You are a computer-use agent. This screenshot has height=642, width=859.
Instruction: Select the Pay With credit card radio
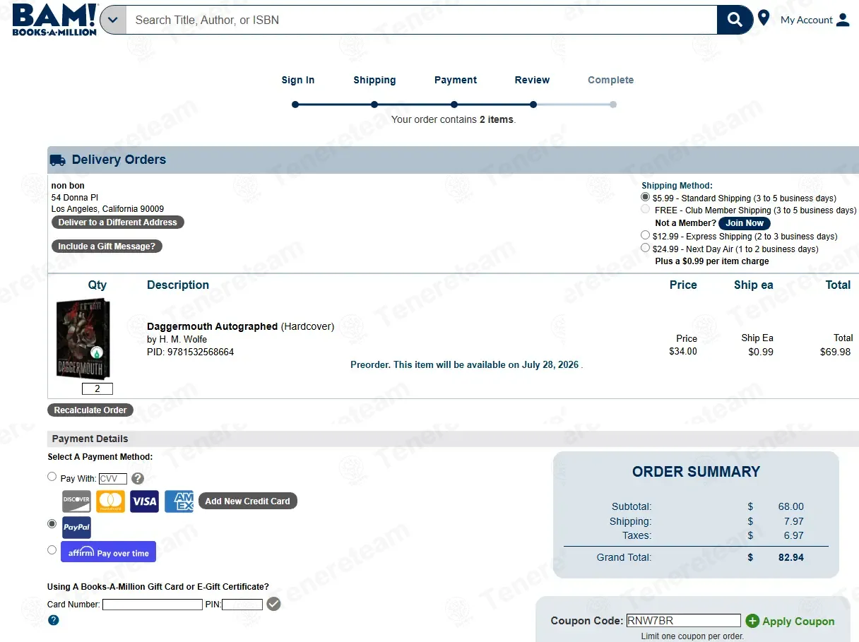click(52, 477)
